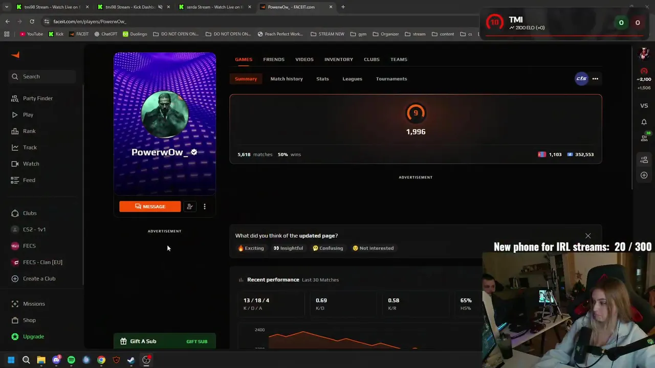The width and height of the screenshot is (655, 368).
Task: Click the 0.69 K/D stat card
Action: coord(342,304)
